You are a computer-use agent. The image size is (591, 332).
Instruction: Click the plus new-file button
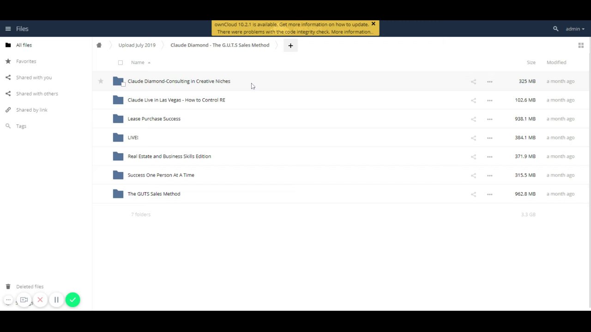[290, 45]
